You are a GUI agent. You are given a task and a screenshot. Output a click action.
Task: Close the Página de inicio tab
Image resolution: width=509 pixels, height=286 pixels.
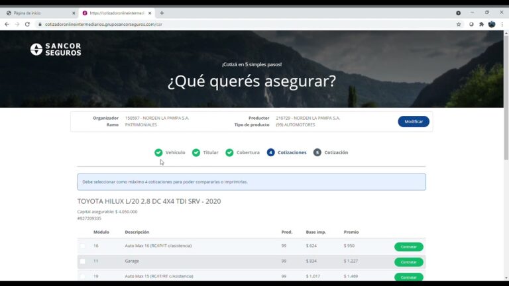coord(74,13)
